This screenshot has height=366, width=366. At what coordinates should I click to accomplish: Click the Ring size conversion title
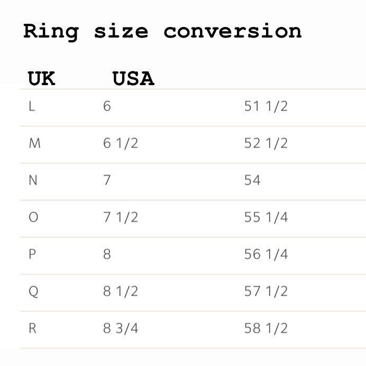tap(162, 31)
